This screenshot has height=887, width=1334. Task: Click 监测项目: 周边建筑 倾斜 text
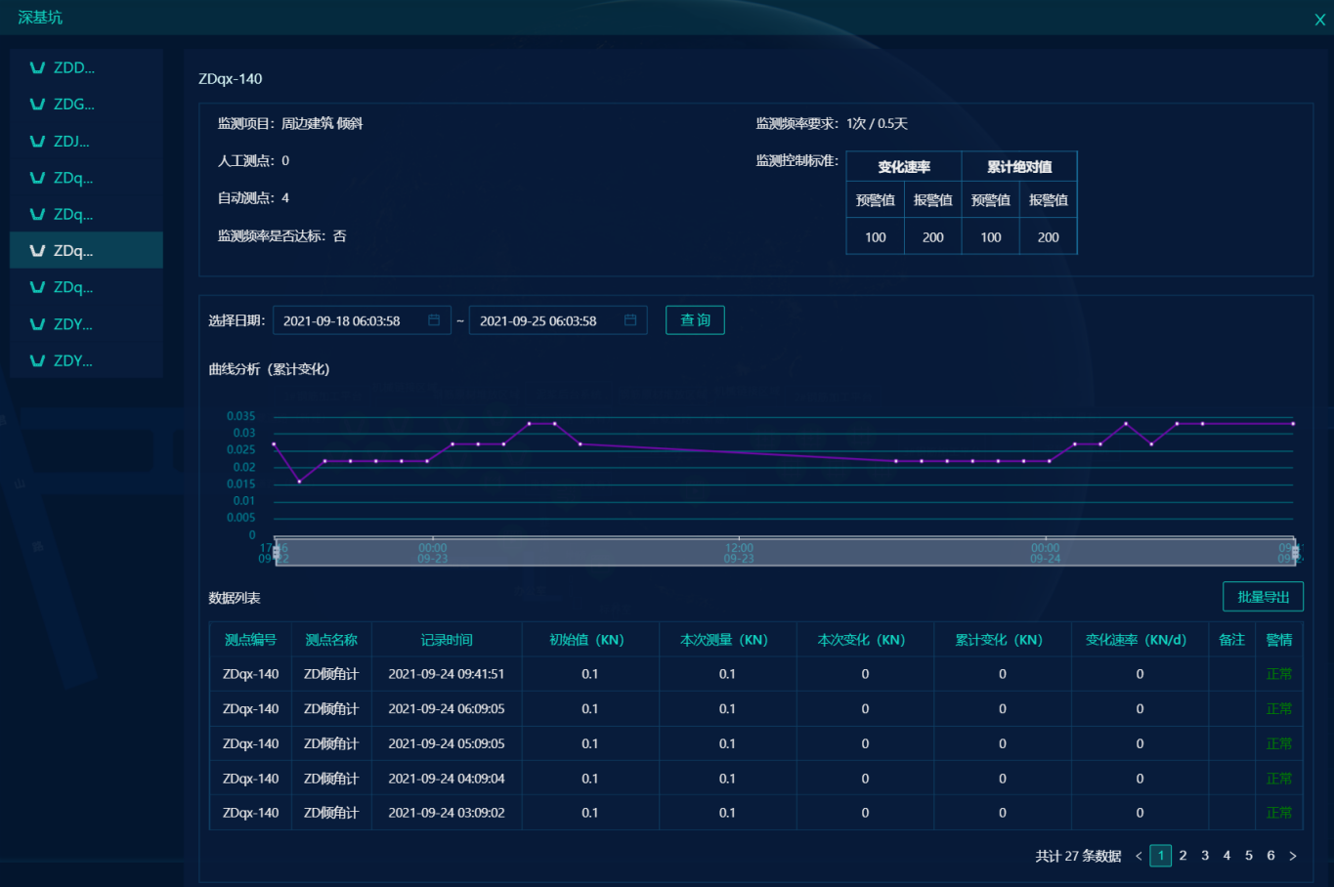[290, 124]
